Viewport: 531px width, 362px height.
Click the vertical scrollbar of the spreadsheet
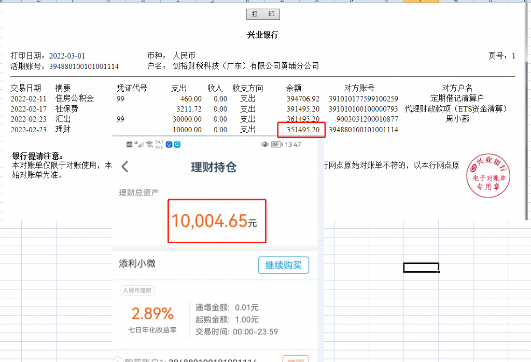527,112
